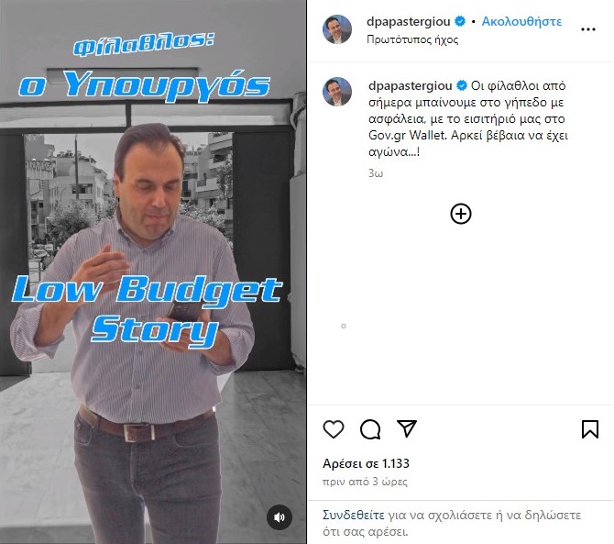
Task: Like the post with heart icon
Action: click(334, 428)
